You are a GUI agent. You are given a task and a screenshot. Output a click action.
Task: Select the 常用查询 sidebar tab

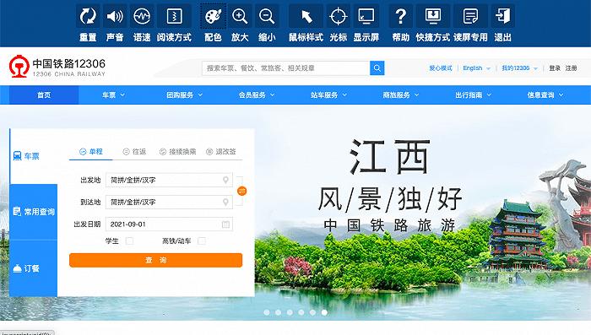[x=34, y=212]
